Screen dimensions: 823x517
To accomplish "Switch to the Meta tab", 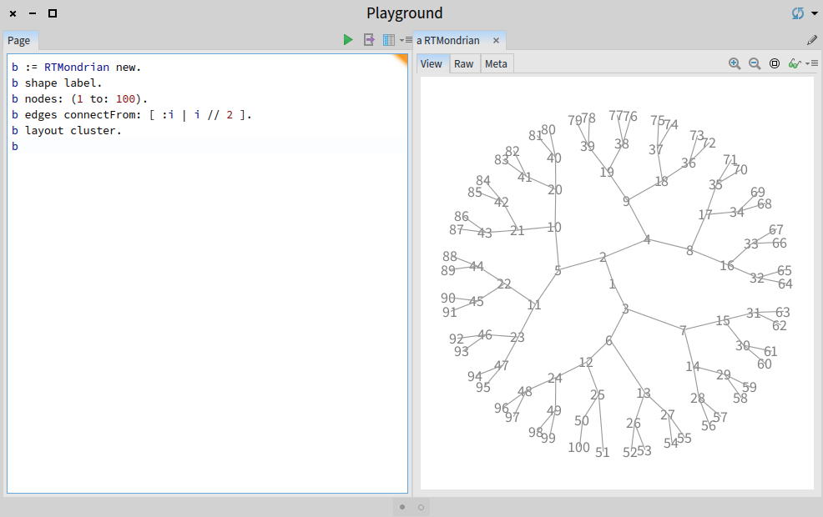I will point(496,63).
